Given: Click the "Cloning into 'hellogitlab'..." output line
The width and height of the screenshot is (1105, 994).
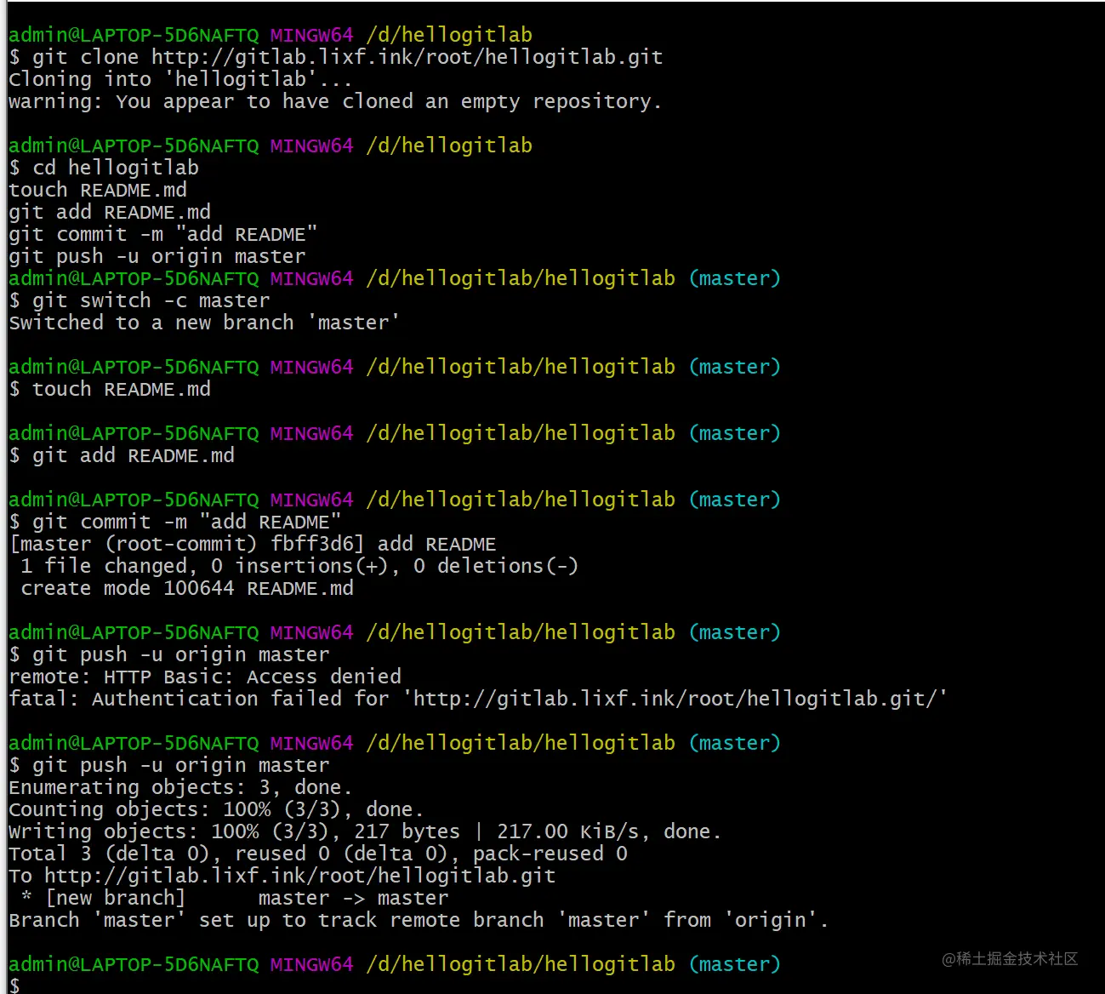Looking at the screenshot, I should click(180, 79).
